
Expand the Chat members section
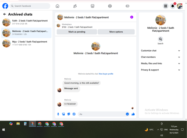pyautogui.click(x=160, y=57)
